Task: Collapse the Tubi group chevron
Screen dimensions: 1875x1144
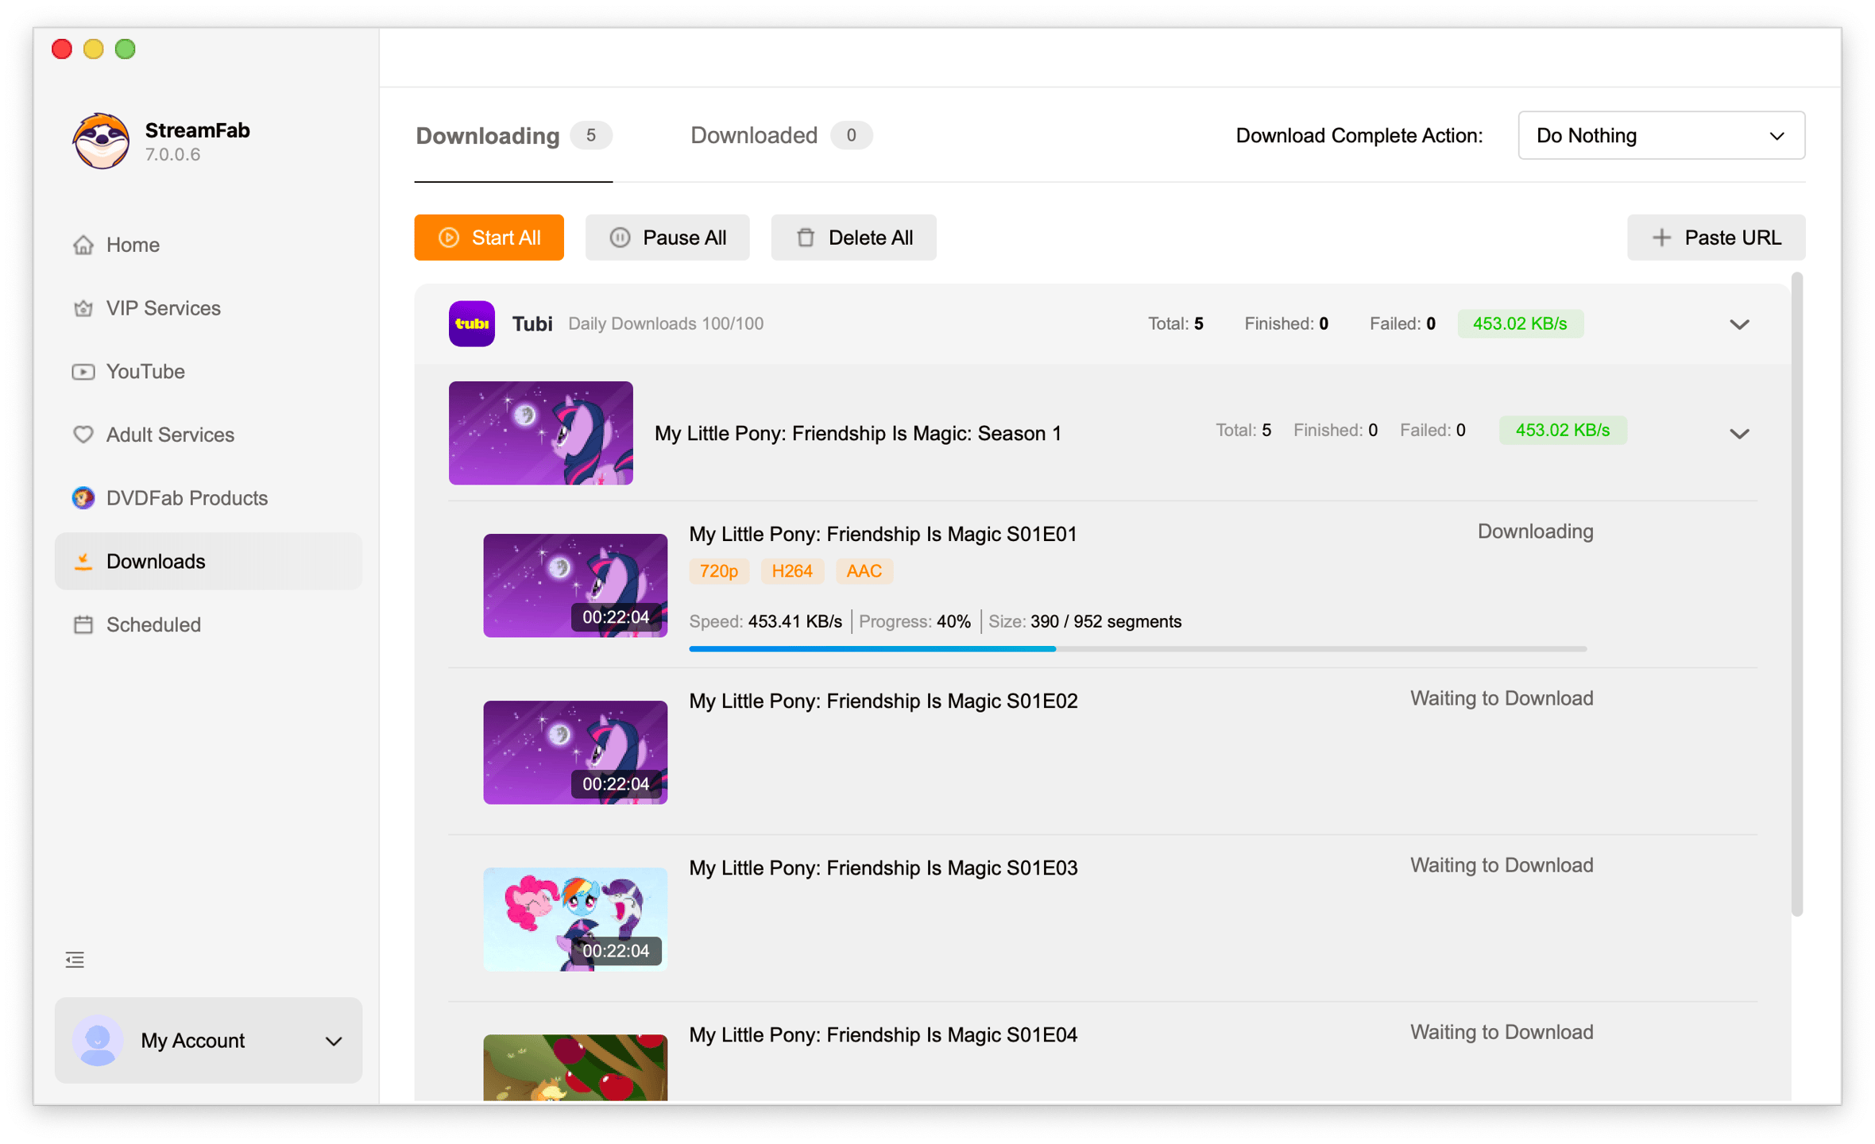Action: [1739, 324]
